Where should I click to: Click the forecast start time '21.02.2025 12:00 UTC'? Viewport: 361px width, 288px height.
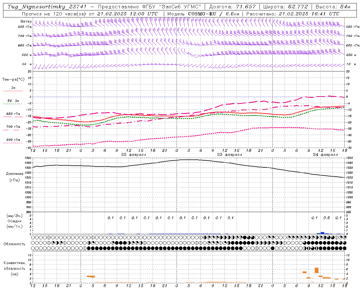coord(127,14)
